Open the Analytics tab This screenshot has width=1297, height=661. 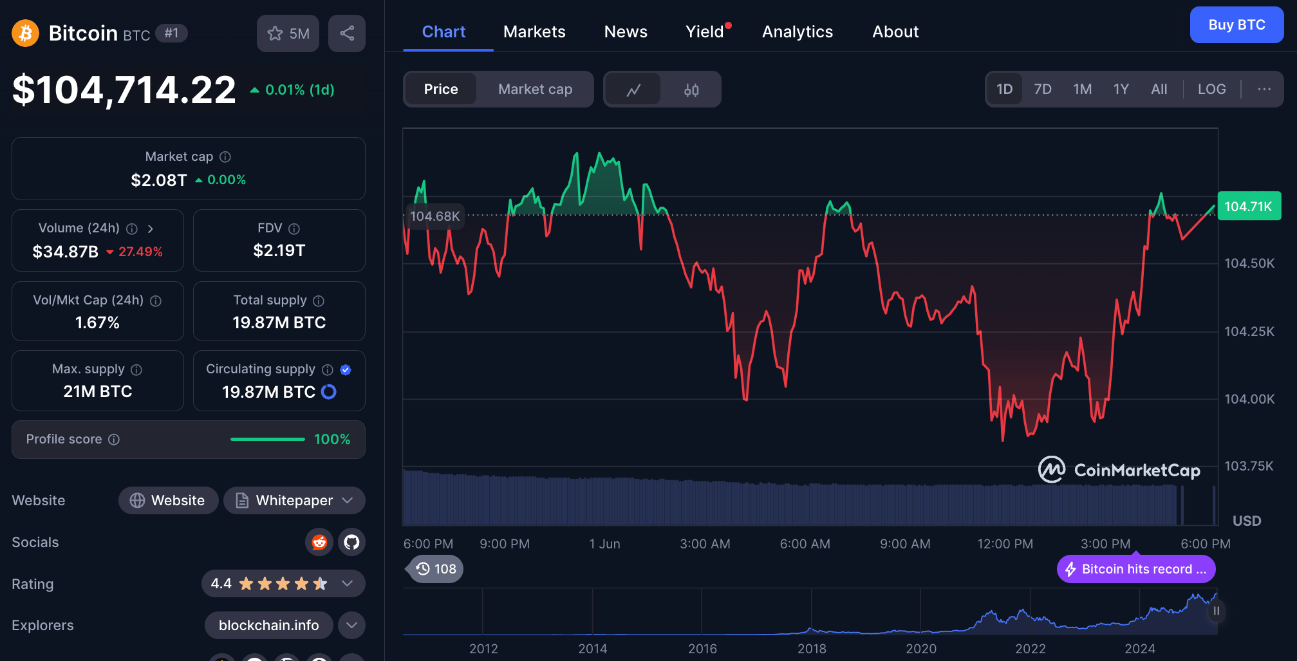point(797,32)
